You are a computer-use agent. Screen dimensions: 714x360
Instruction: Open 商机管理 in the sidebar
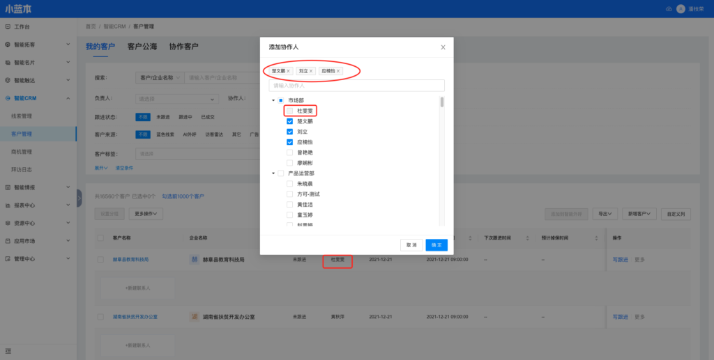pos(22,152)
